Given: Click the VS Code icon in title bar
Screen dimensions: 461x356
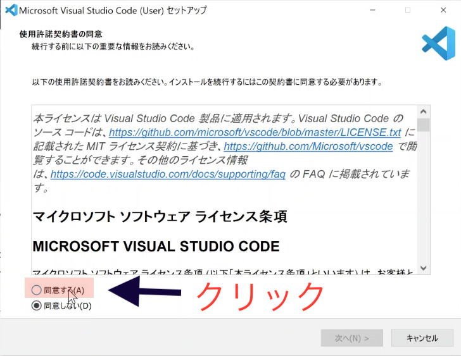Looking at the screenshot, I should click(11, 10).
